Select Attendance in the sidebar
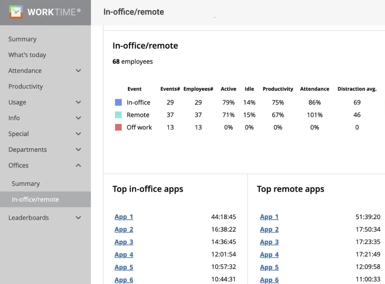 (x=25, y=71)
